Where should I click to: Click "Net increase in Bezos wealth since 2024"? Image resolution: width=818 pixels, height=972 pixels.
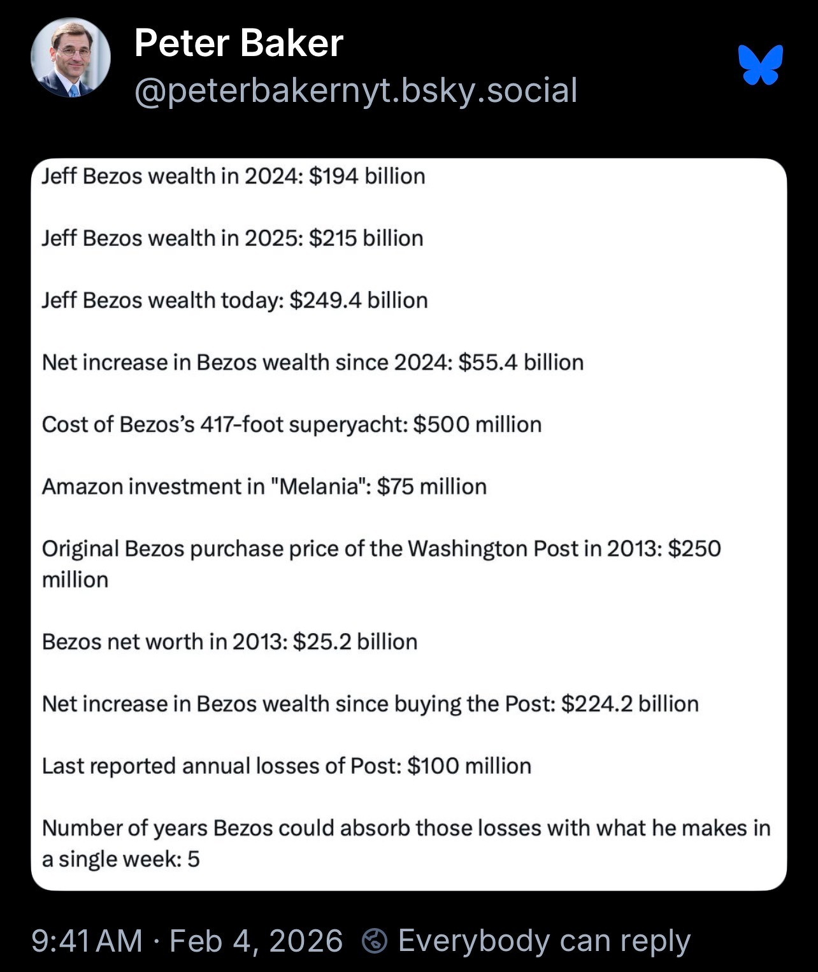click(312, 362)
